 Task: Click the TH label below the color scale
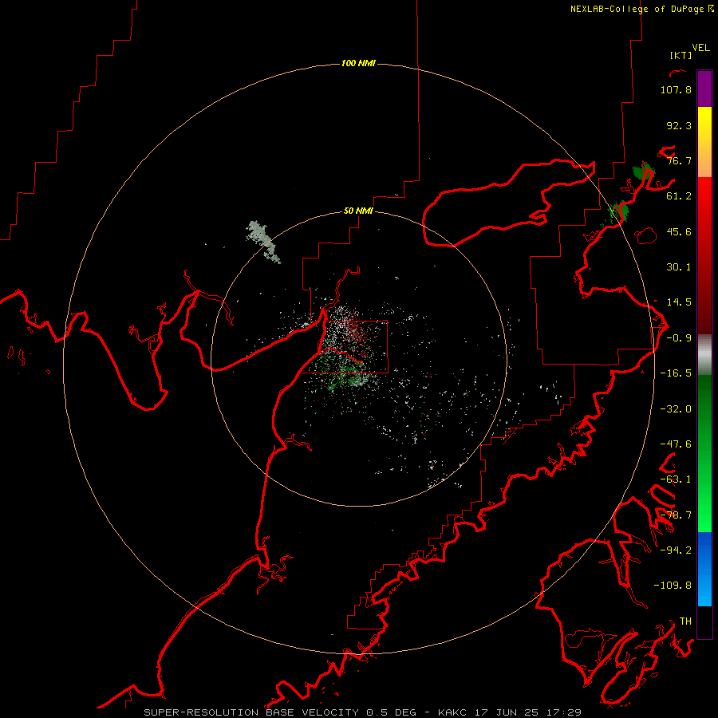click(685, 621)
